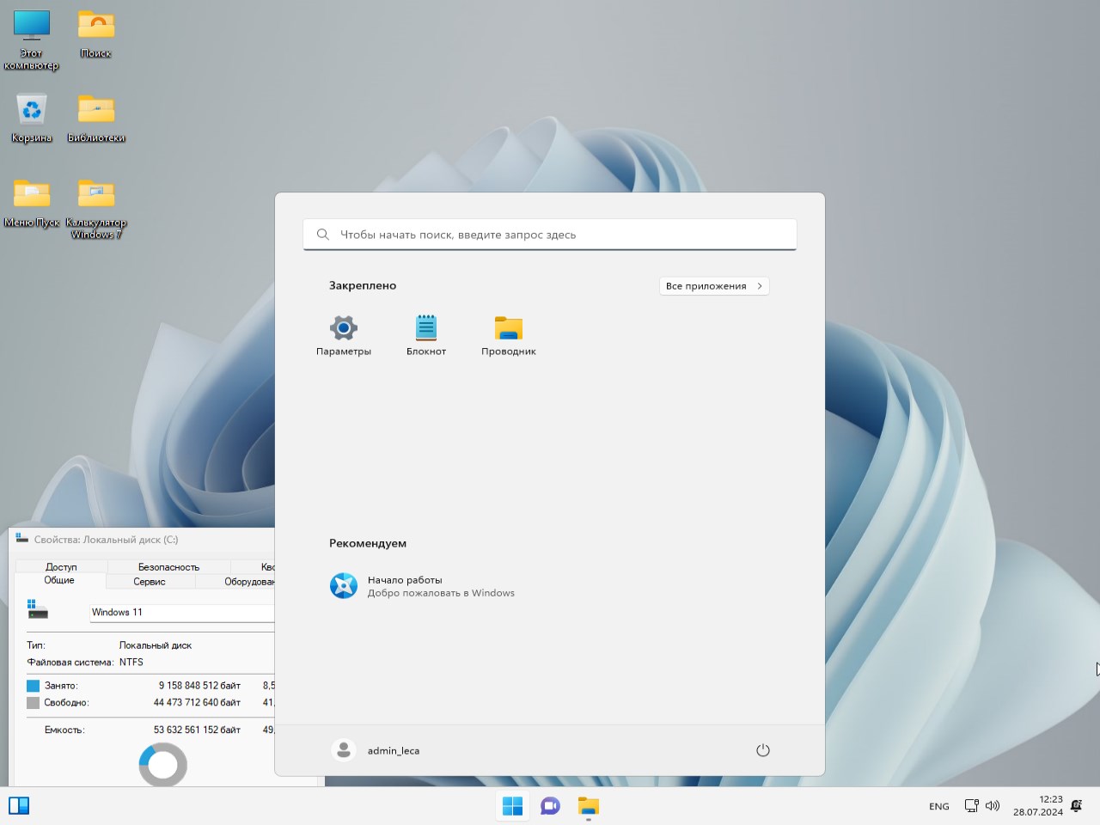Open File Explorer from the taskbar

click(x=589, y=806)
